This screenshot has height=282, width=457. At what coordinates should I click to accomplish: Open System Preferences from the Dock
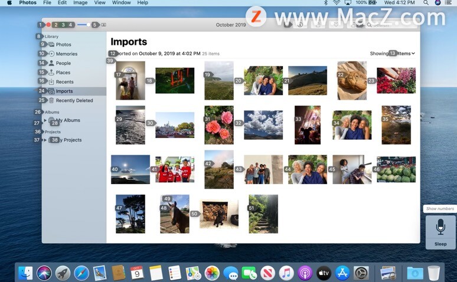coord(361,273)
